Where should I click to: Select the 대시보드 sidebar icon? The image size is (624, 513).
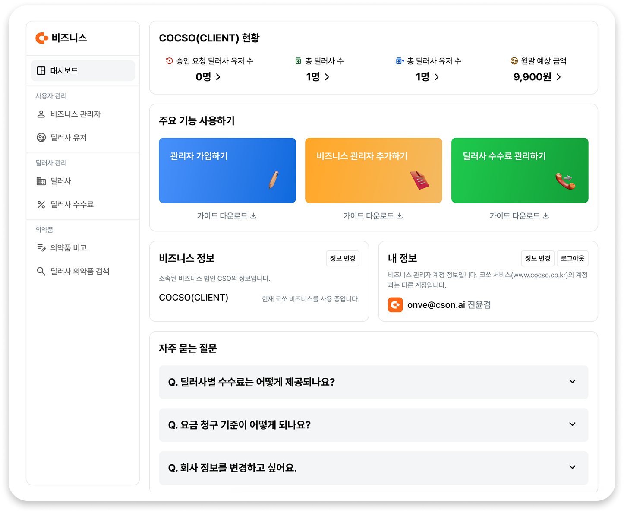coord(41,70)
